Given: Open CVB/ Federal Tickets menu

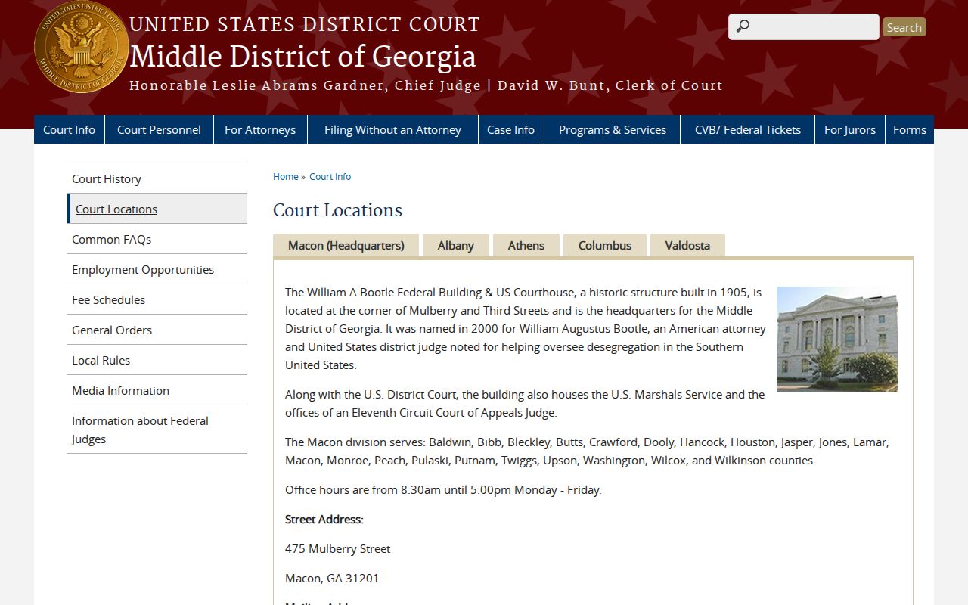Looking at the screenshot, I should pos(747,129).
